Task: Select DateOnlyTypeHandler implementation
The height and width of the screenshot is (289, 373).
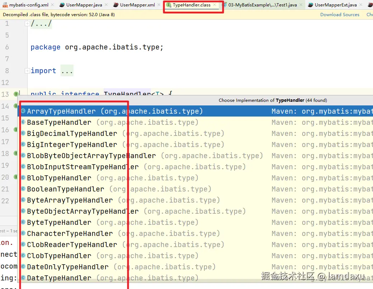Action: tap(195, 267)
